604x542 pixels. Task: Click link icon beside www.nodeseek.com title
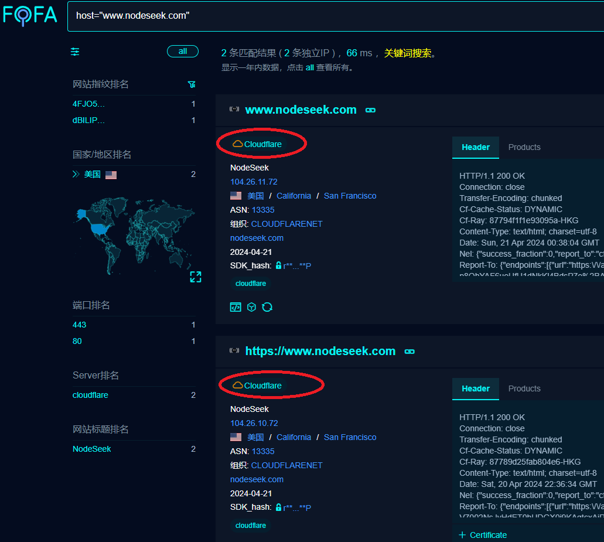pos(370,110)
